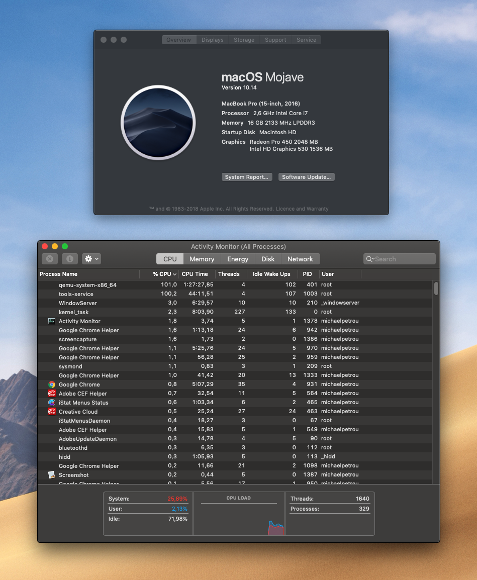Click the Adobe CEF Helper 564 icon
477x580 pixels.
click(x=52, y=394)
